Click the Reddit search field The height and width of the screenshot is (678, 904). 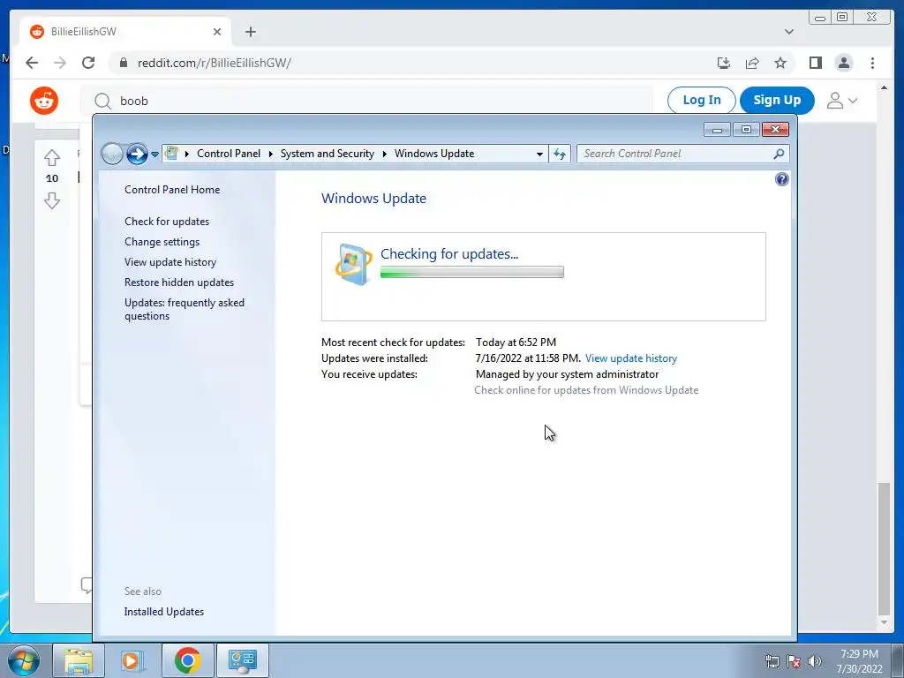(x=366, y=101)
